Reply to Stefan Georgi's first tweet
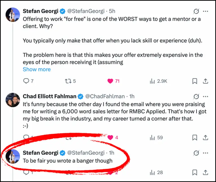 tap(26, 81)
